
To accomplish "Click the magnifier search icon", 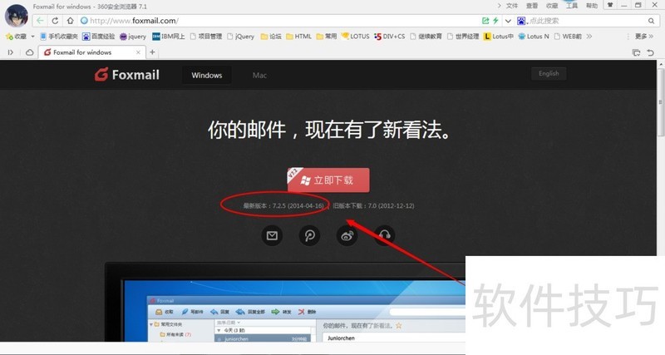I will point(651,20).
